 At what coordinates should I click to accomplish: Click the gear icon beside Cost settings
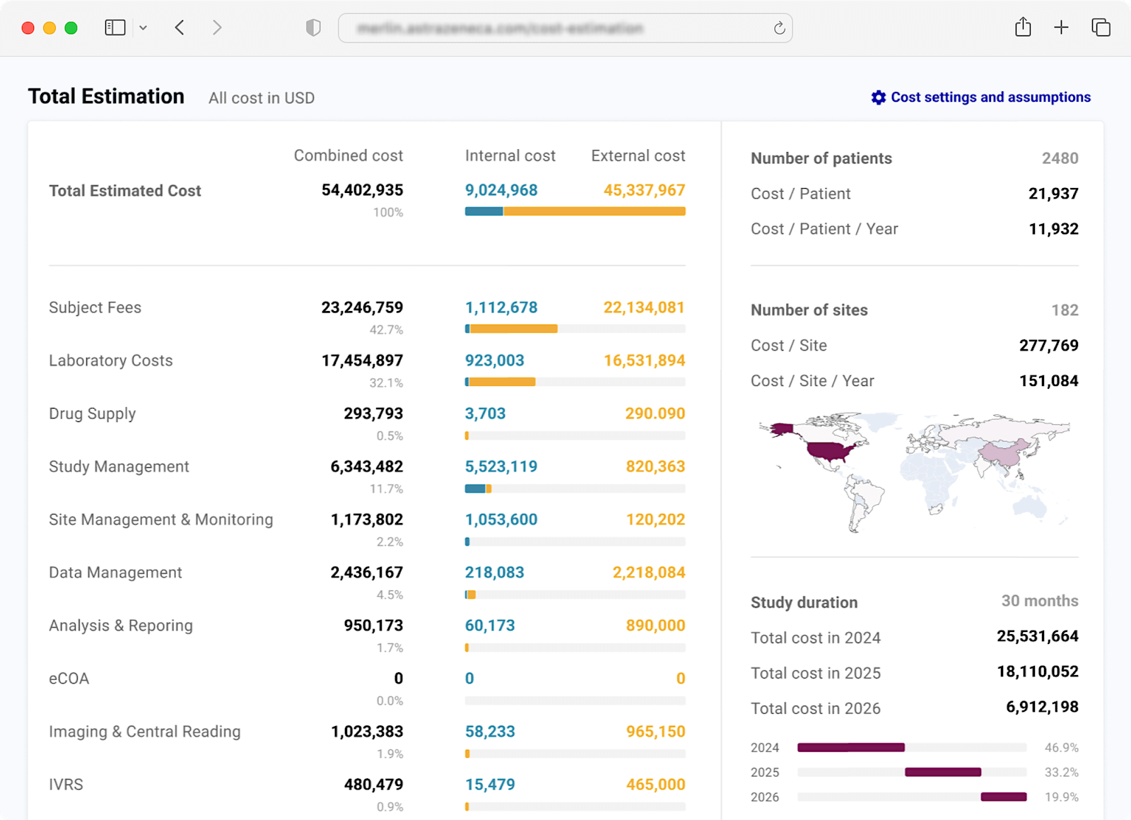pyautogui.click(x=878, y=98)
